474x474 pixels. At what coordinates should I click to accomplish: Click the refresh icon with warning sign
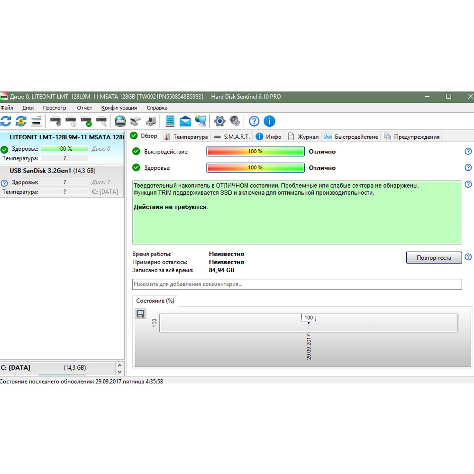(21, 121)
